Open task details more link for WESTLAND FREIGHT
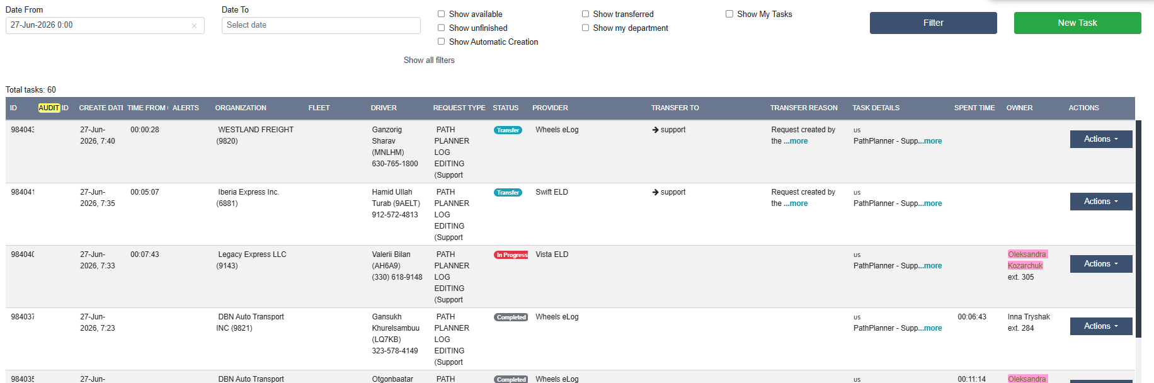1154x383 pixels. coord(930,141)
